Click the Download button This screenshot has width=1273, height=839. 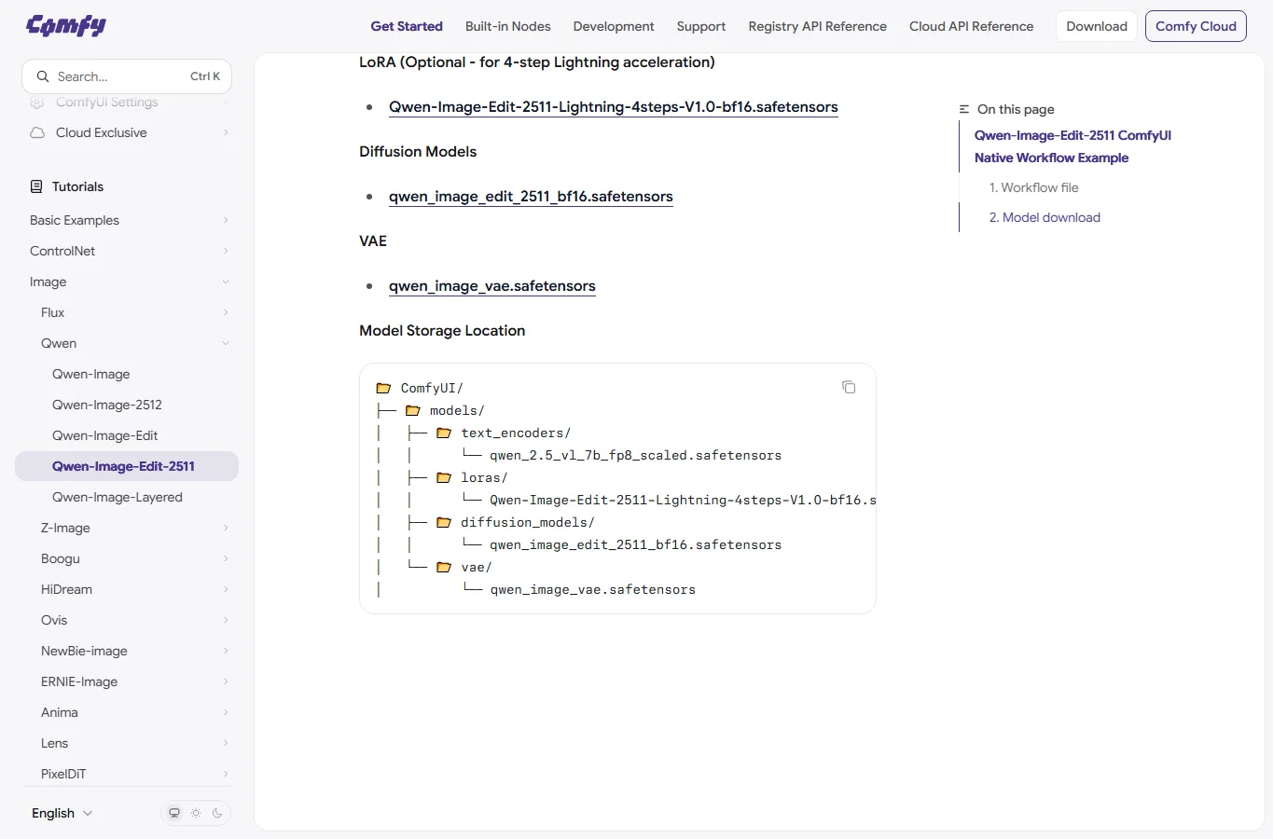click(1097, 26)
